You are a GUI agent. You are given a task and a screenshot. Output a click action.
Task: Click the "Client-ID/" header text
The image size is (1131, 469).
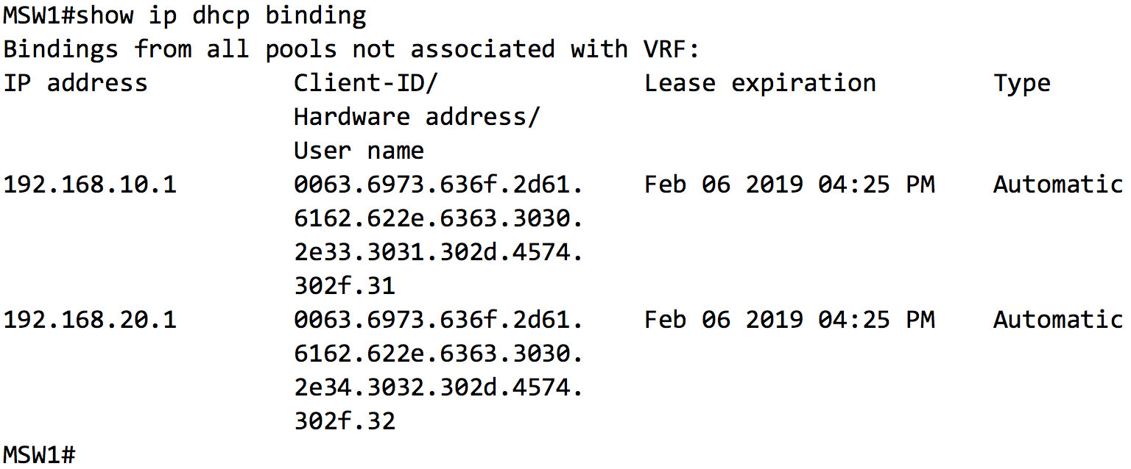click(x=365, y=83)
